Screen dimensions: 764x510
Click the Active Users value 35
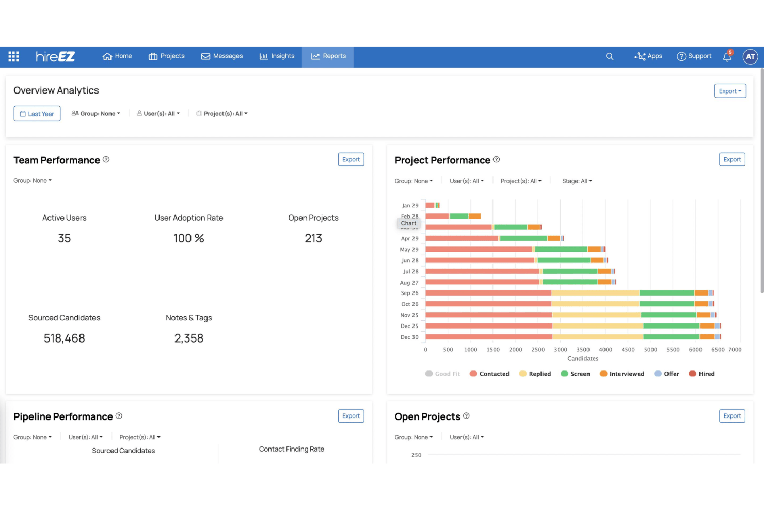click(65, 238)
